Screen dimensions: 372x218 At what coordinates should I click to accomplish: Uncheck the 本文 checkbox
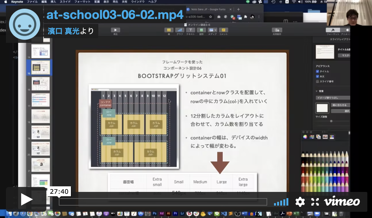[317, 76]
